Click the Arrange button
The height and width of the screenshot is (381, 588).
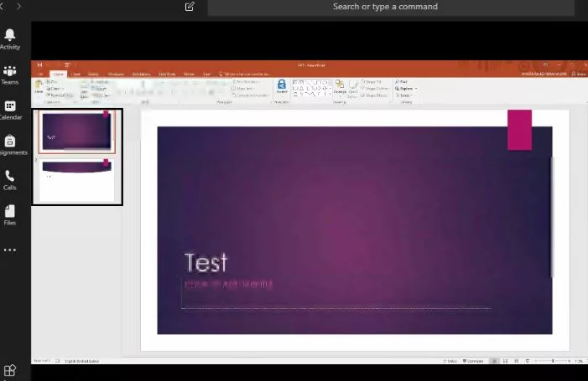coord(340,87)
